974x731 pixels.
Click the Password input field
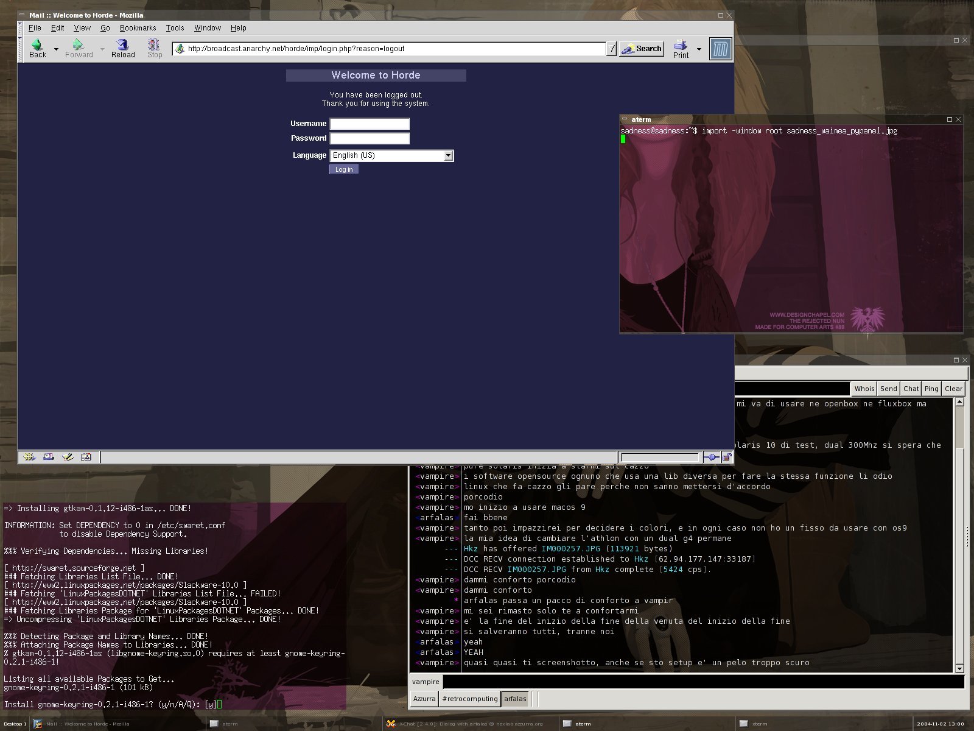click(x=370, y=138)
